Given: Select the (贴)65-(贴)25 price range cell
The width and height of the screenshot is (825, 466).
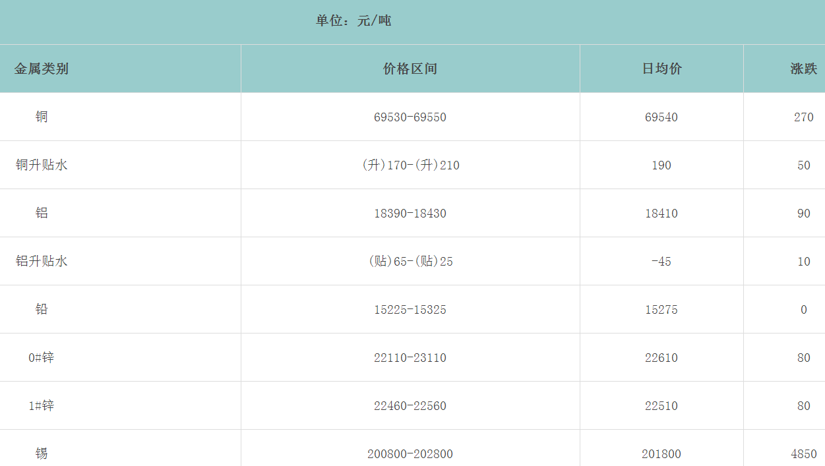Looking at the screenshot, I should tap(410, 262).
